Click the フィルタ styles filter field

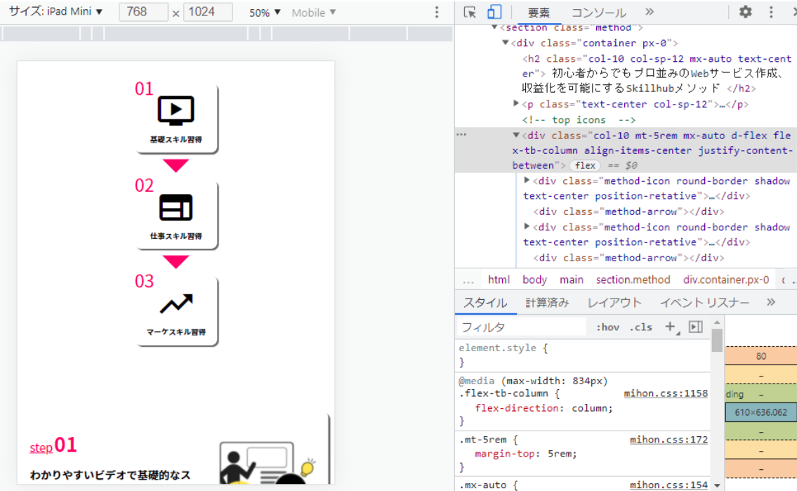coord(521,327)
